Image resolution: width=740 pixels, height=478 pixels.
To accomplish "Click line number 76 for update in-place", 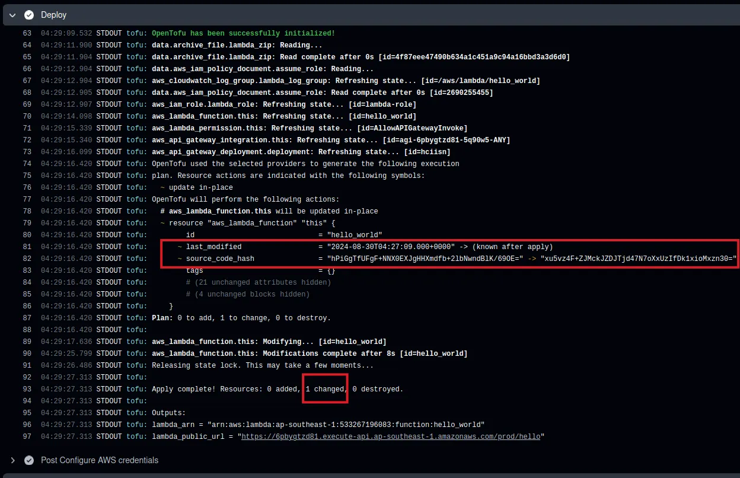I will (x=27, y=187).
